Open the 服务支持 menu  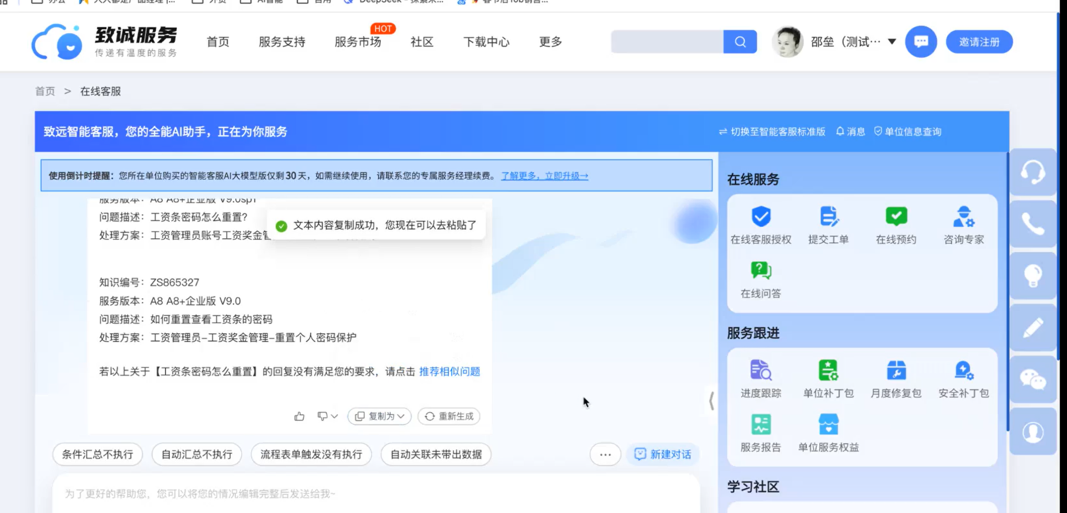[282, 42]
